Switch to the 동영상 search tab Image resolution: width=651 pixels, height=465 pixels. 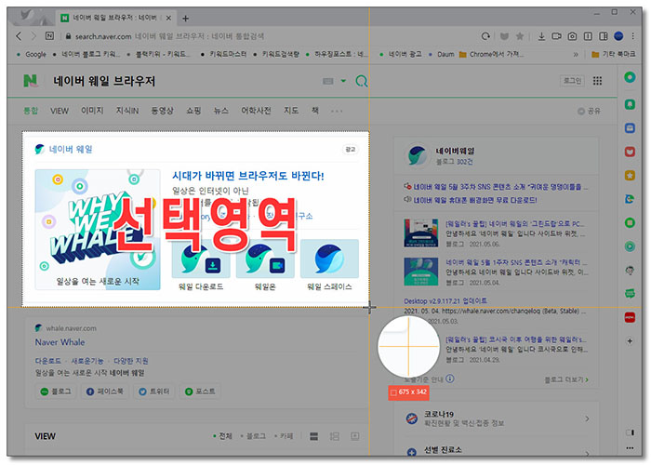[162, 111]
